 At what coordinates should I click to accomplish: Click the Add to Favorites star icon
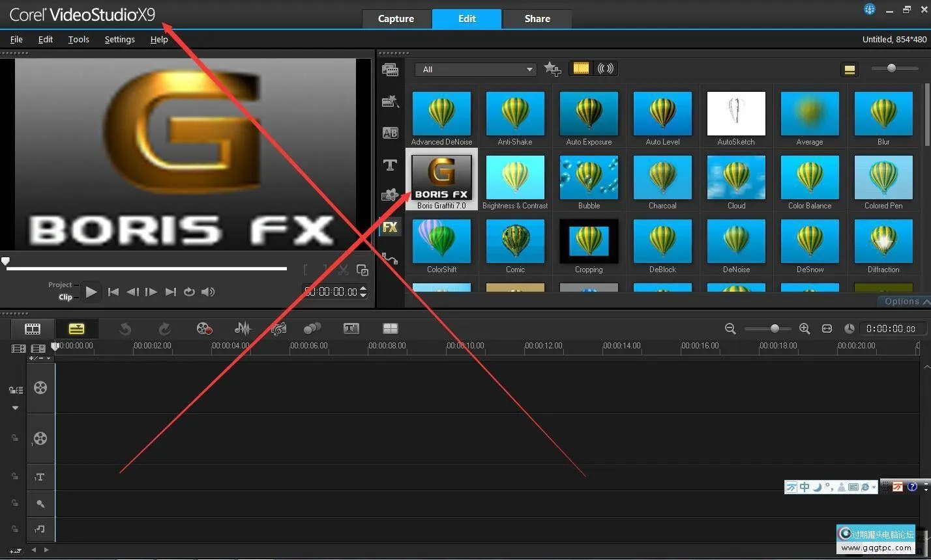pos(552,69)
